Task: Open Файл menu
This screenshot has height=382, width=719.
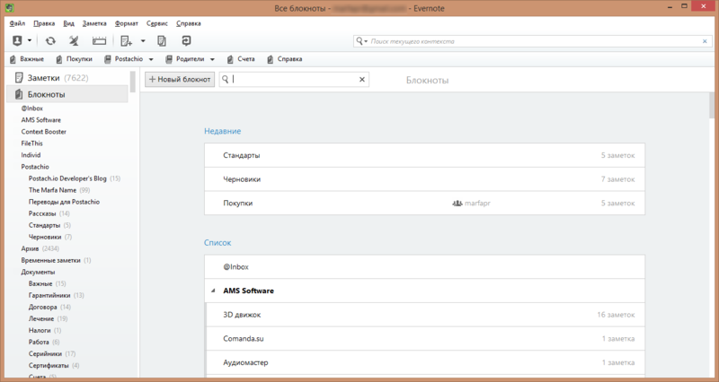Action: pyautogui.click(x=17, y=23)
